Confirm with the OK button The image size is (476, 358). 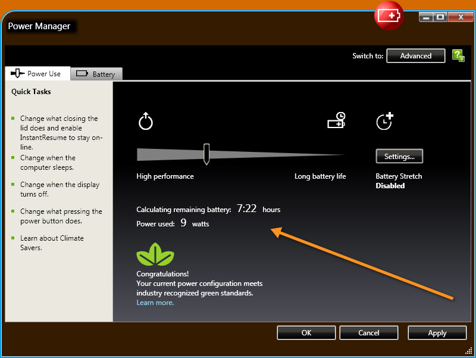[x=306, y=333]
